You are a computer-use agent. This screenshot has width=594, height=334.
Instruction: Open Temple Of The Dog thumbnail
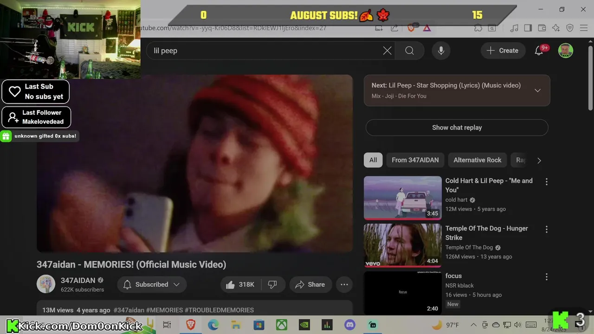tap(402, 245)
